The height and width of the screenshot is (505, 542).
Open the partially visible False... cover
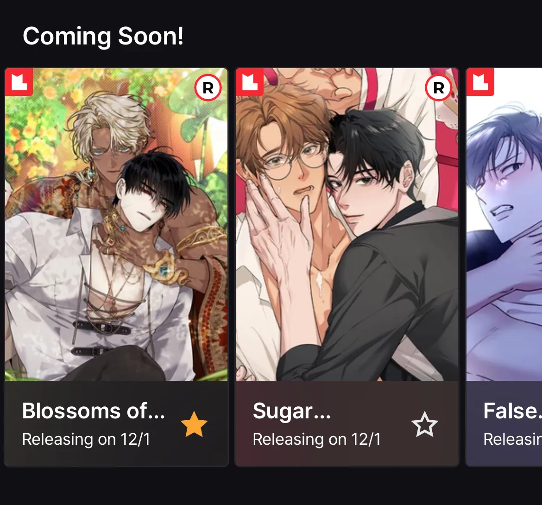504,224
